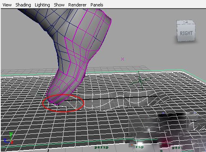Open the Panels menu
The width and height of the screenshot is (206, 152).
97,5
